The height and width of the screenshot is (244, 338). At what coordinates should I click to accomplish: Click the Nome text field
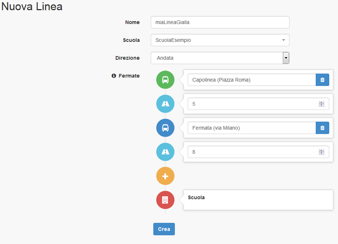coord(220,22)
